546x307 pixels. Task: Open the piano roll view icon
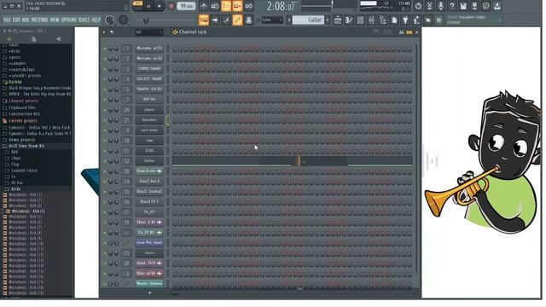coord(349,20)
